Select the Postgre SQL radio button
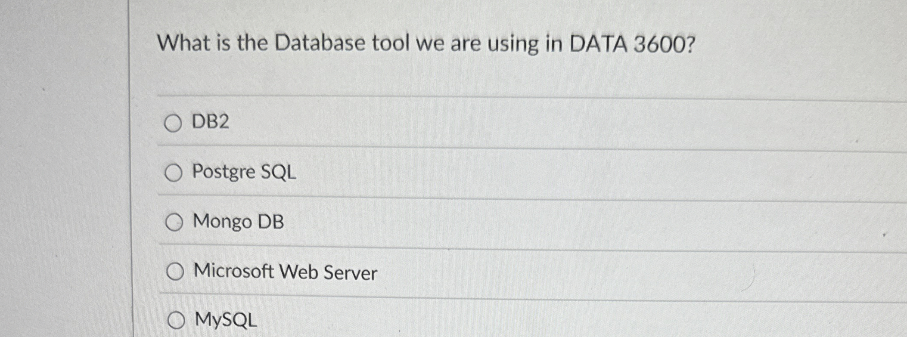Image resolution: width=907 pixels, height=337 pixels. [x=174, y=173]
